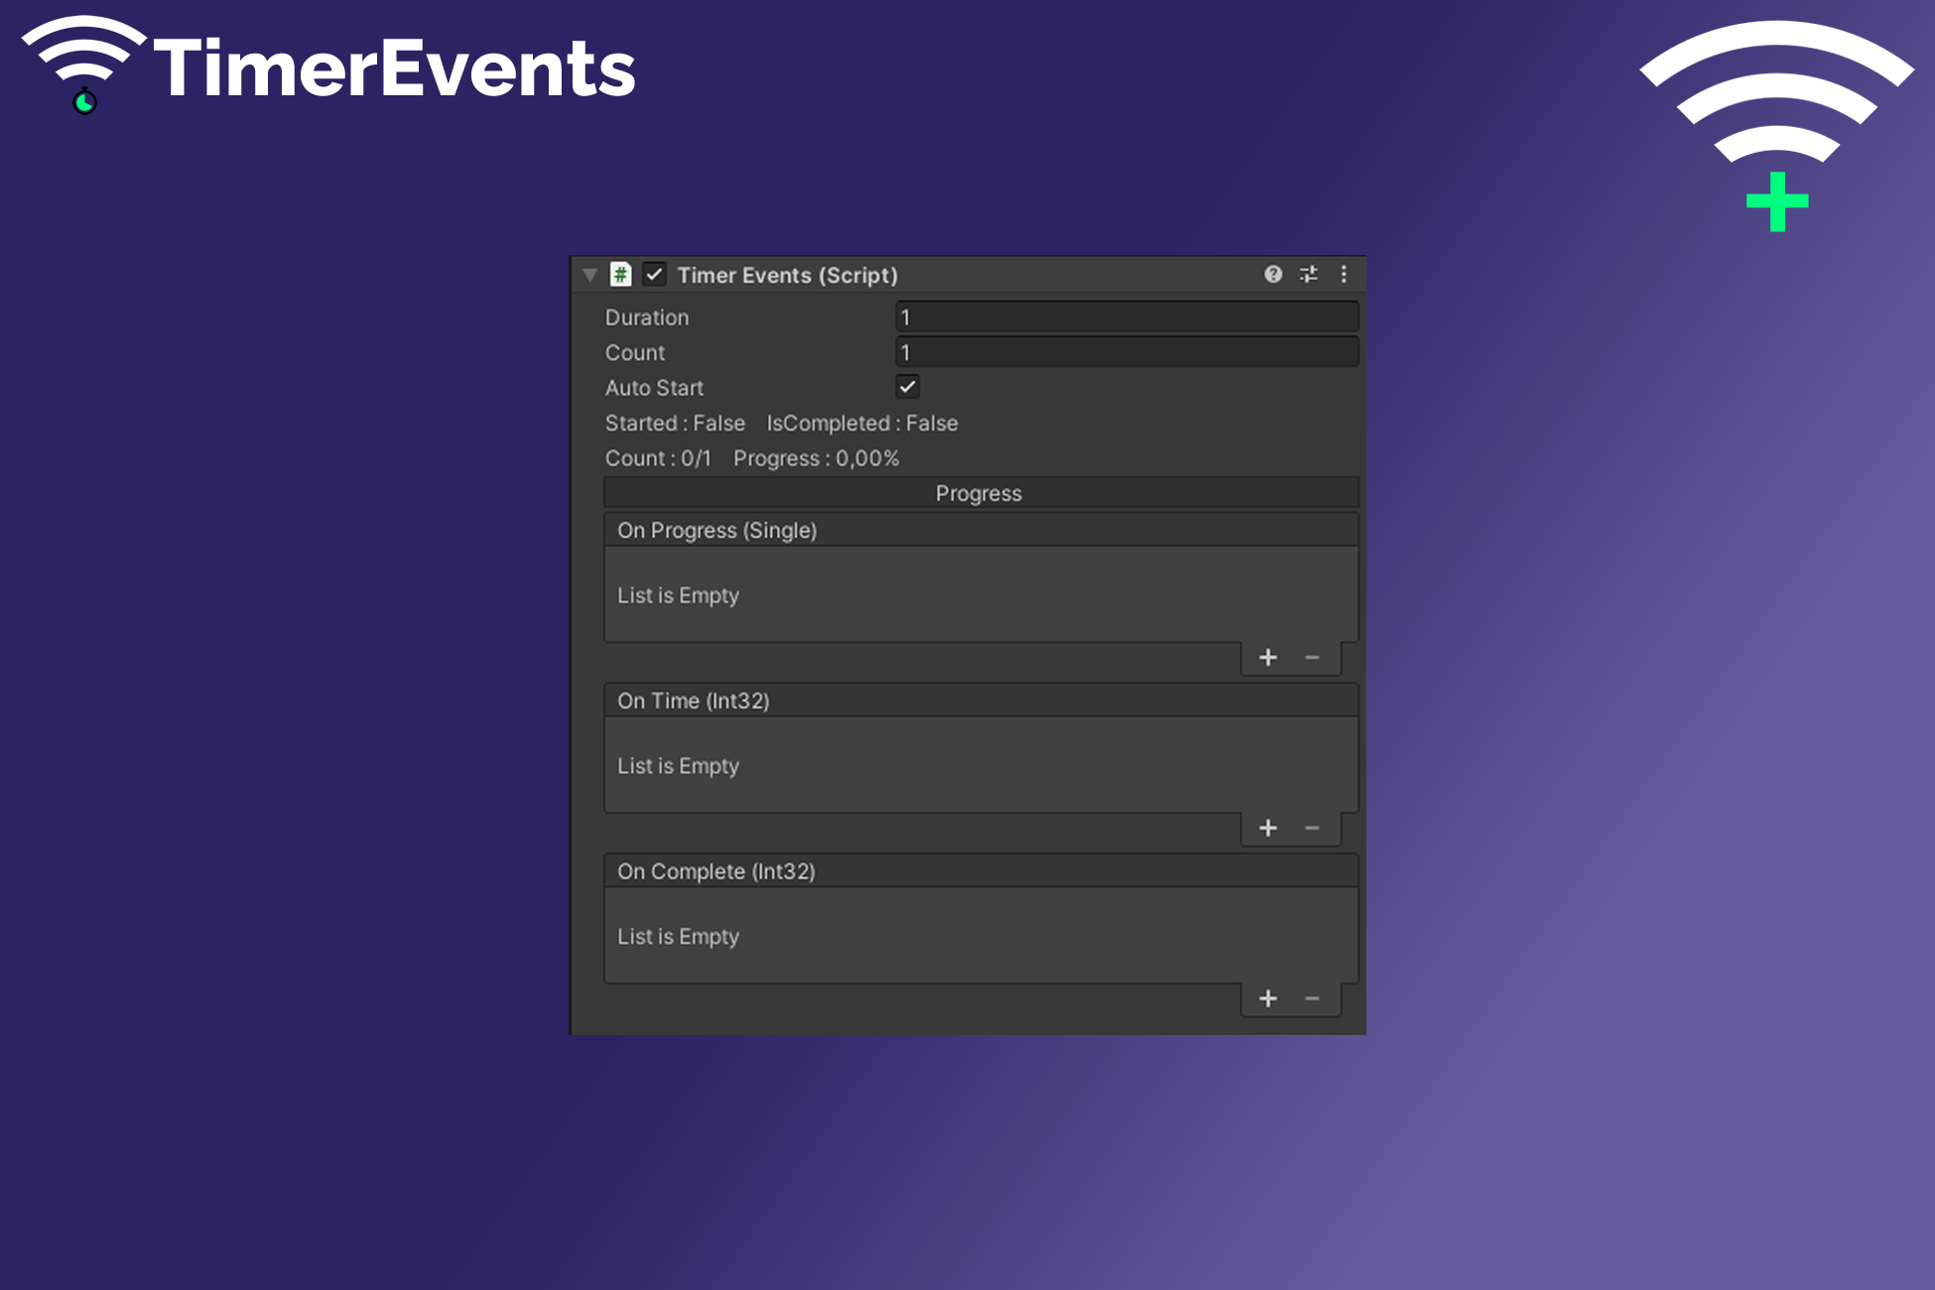Click the Timer Events (Script) header title

(787, 276)
